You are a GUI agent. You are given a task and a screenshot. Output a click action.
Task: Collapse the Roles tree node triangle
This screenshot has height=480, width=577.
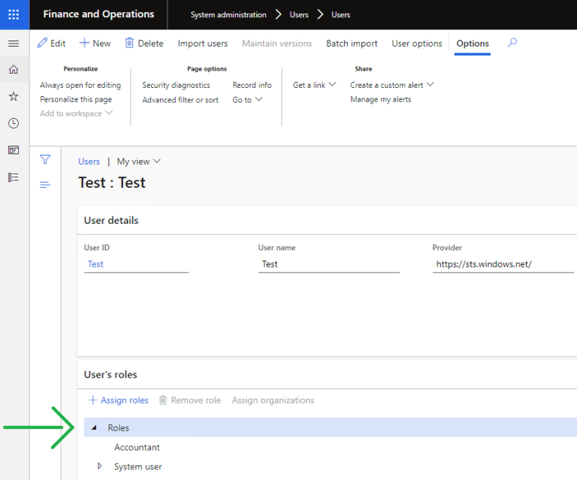coord(94,427)
